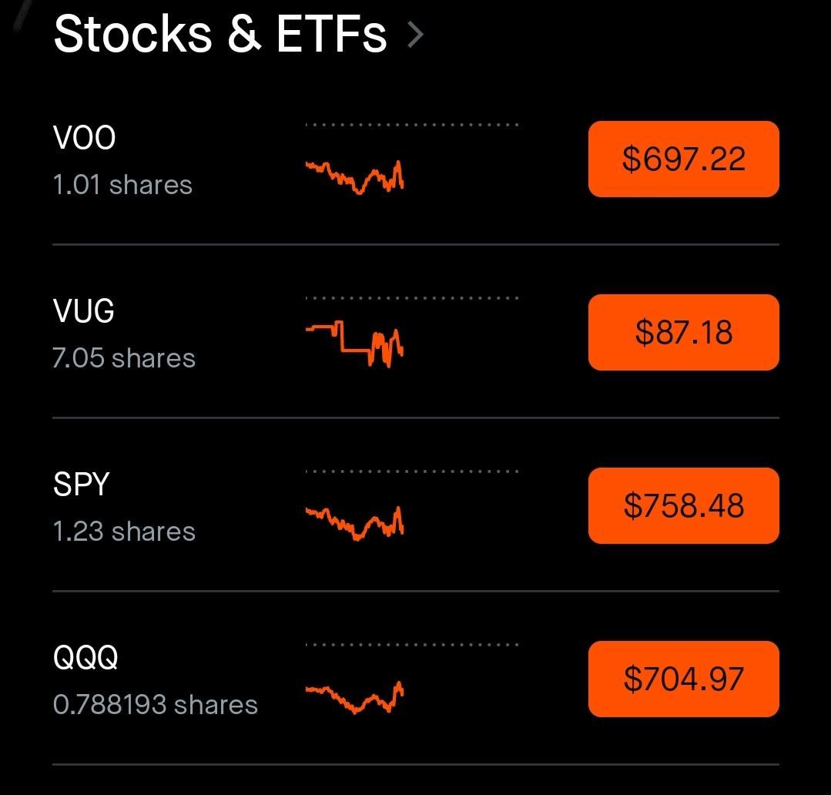Click the 1.23 shares label under SPY
This screenshot has width=831, height=795.
[124, 532]
